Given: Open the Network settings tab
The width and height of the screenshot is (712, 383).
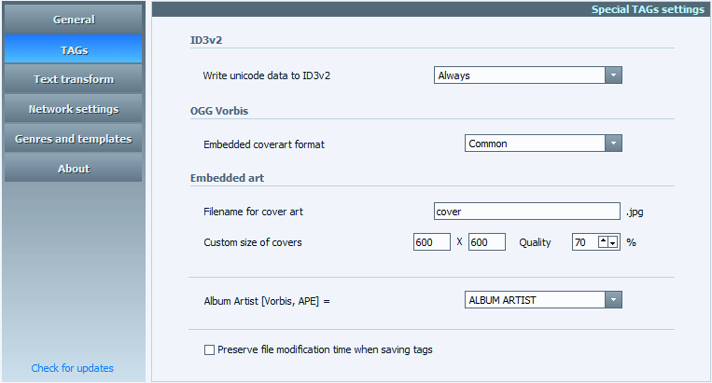Looking at the screenshot, I should click(x=73, y=109).
